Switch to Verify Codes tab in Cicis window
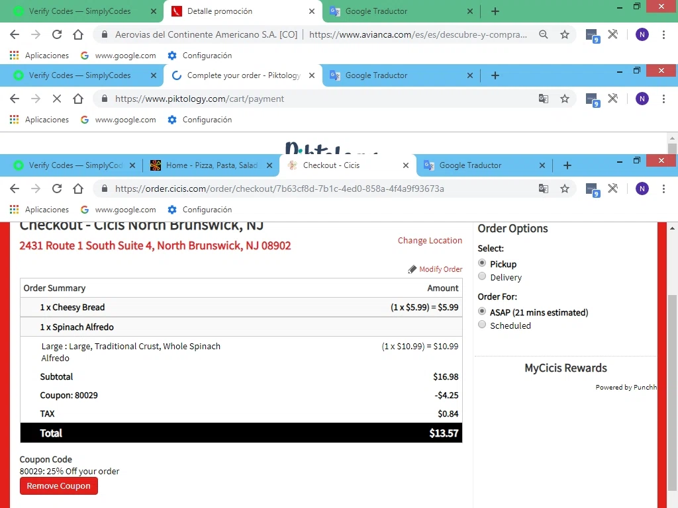 tap(75, 165)
